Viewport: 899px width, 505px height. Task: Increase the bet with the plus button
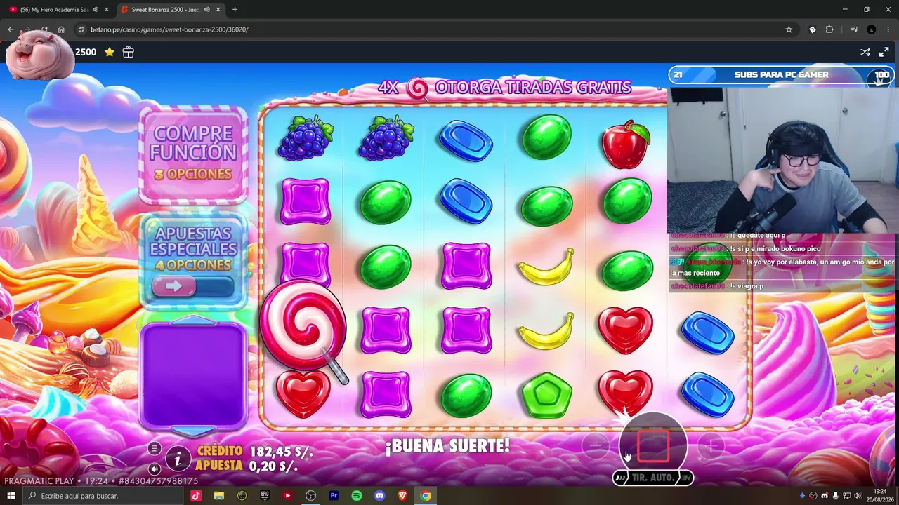[x=710, y=446]
